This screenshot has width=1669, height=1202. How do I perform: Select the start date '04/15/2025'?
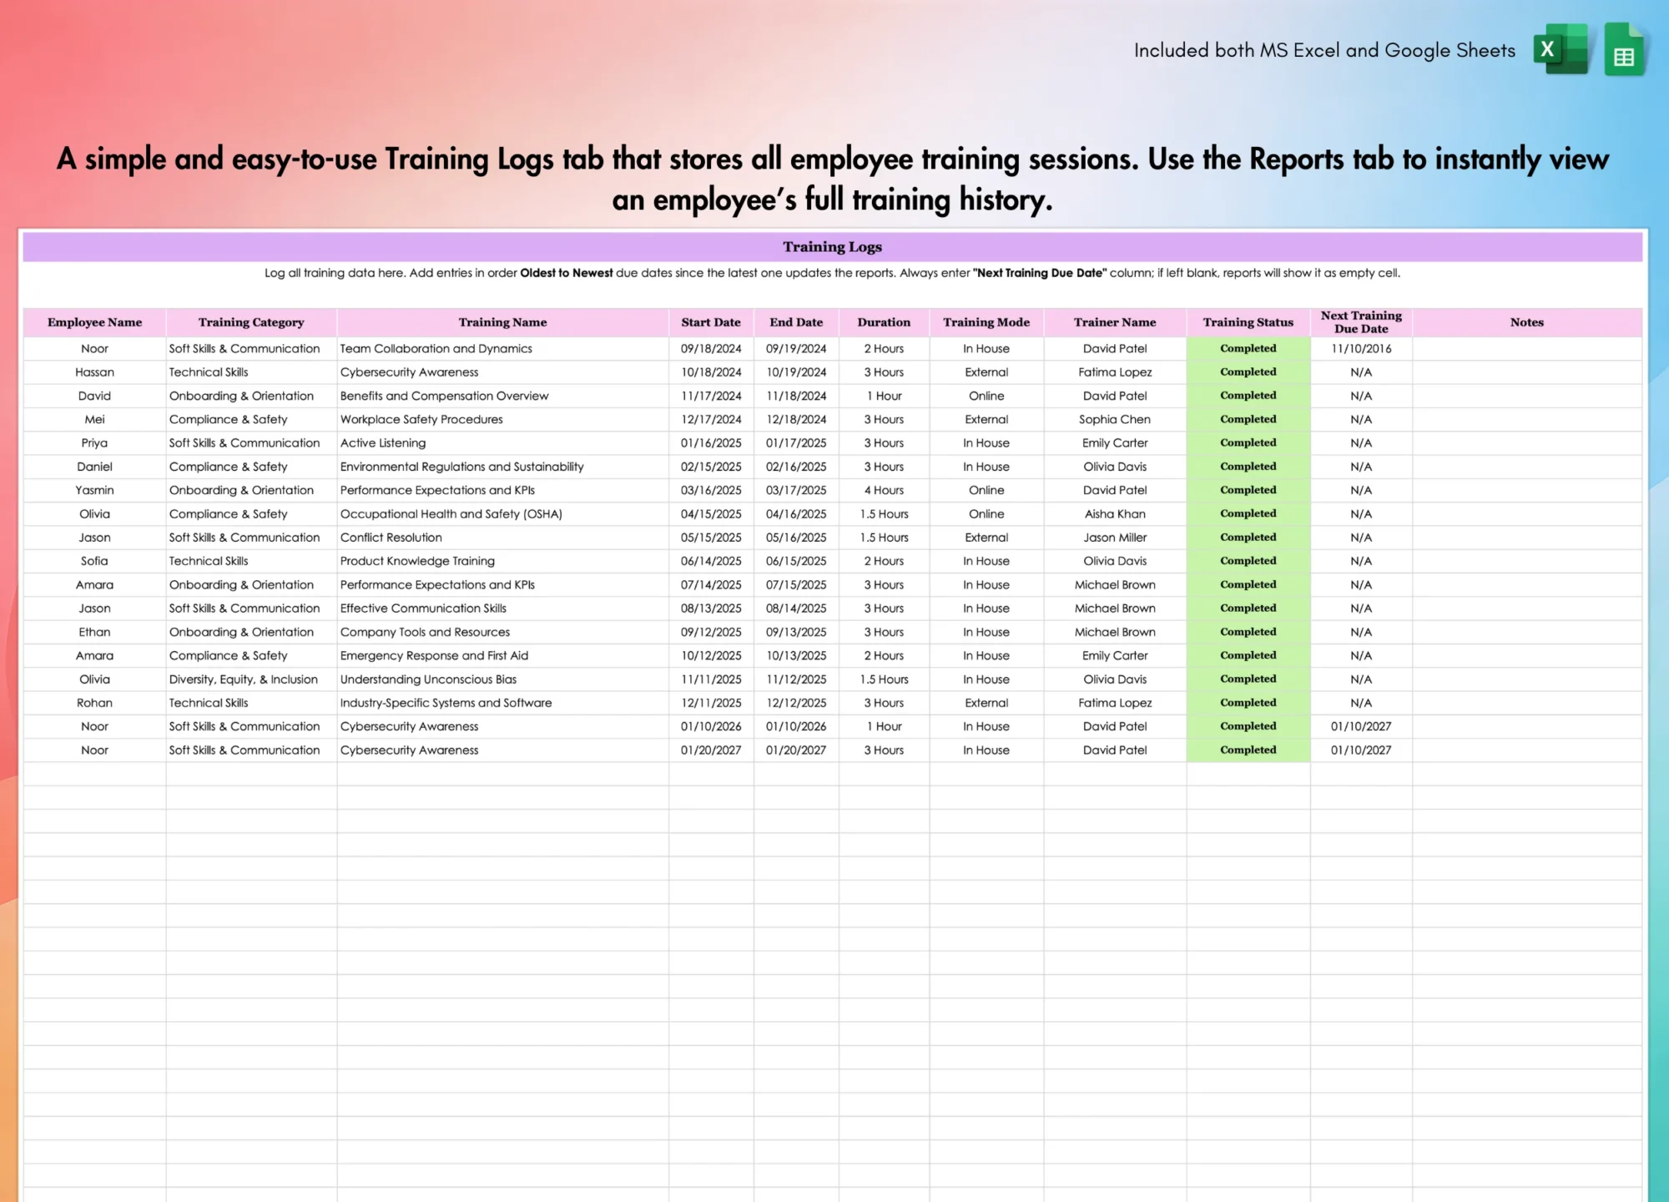tap(711, 514)
